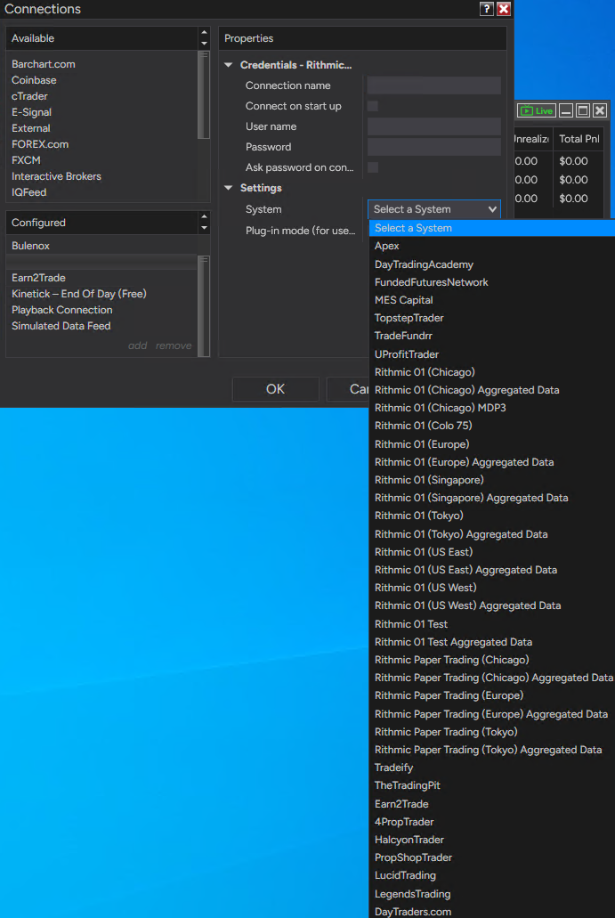
Task: Select External in Available list
Action: pos(31,127)
